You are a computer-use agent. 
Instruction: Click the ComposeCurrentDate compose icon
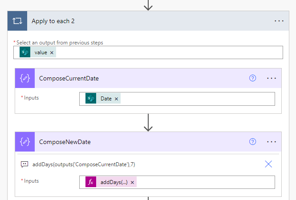[x=25, y=78]
